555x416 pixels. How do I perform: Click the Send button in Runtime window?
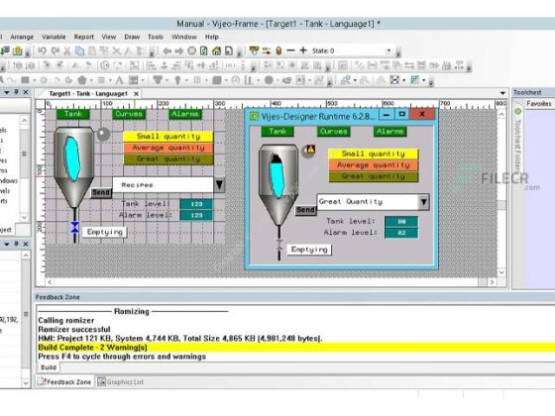tap(306, 210)
